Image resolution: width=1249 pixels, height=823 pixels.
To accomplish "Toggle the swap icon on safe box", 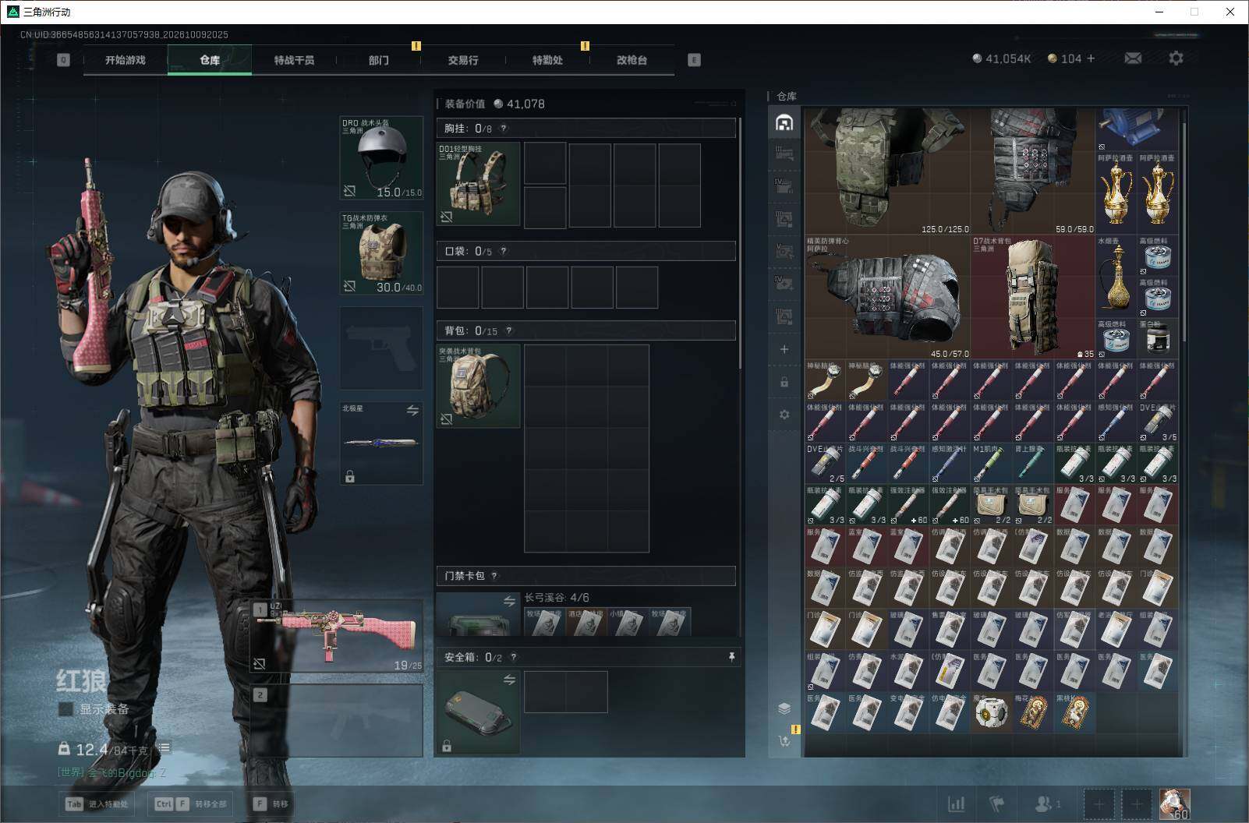I will [x=509, y=680].
